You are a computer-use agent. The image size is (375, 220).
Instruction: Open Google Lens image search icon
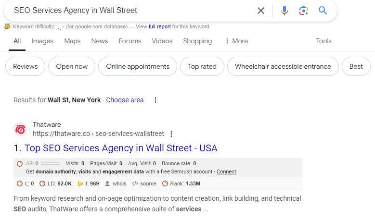[x=303, y=11]
